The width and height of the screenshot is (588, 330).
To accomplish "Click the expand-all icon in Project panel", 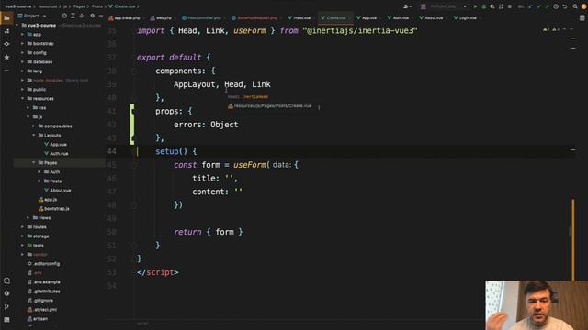I will 73,16.
